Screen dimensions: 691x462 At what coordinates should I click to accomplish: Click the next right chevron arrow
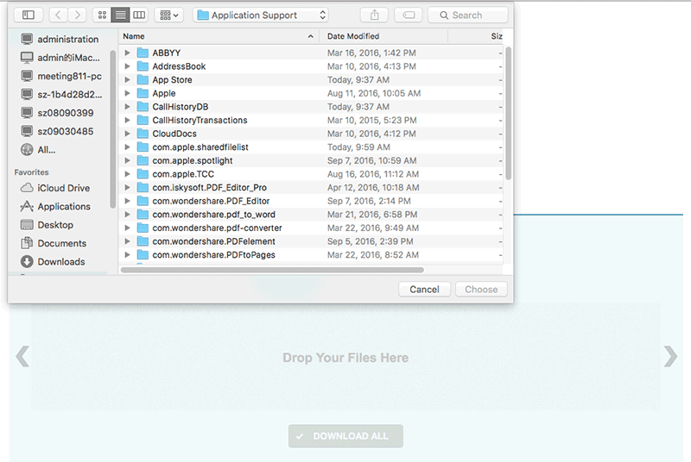(670, 357)
